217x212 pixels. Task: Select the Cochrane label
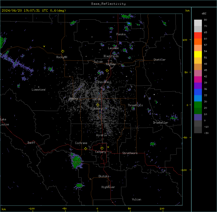pyautogui.click(x=81, y=143)
